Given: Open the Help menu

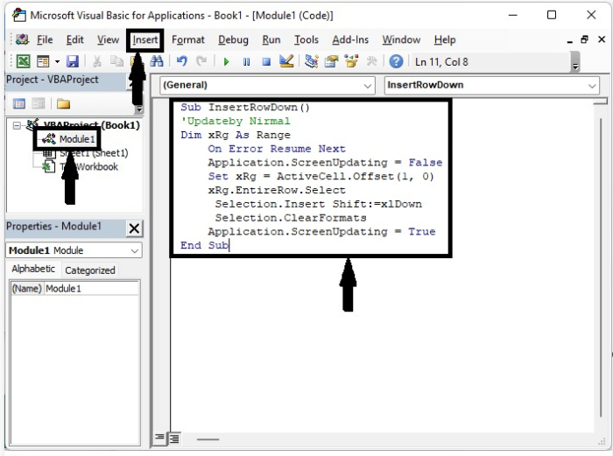Looking at the screenshot, I should click(x=445, y=40).
